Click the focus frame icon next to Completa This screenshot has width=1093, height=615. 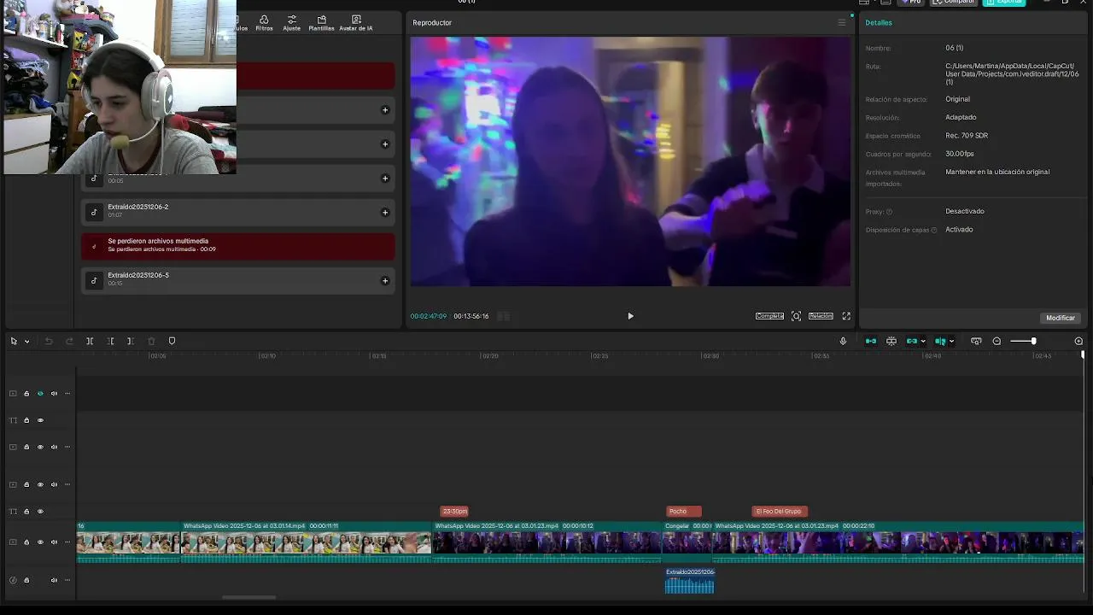point(796,316)
